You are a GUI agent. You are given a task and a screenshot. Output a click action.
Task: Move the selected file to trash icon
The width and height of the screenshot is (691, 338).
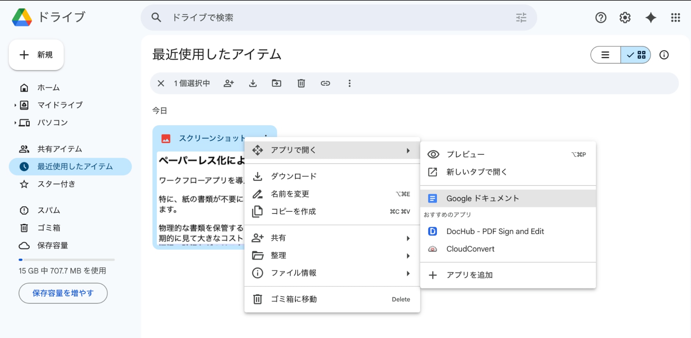pyautogui.click(x=300, y=83)
